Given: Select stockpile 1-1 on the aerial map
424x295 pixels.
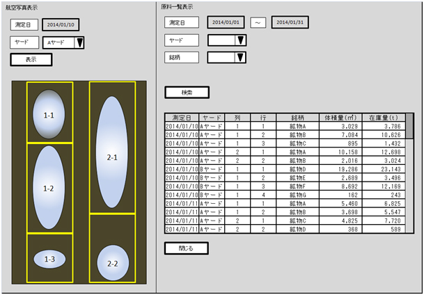Looking at the screenshot, I should 49,112.
